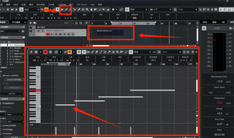The image size is (234, 138).
Task: Select the Object Selection arrow in main toolbar
Action: pos(58,10)
